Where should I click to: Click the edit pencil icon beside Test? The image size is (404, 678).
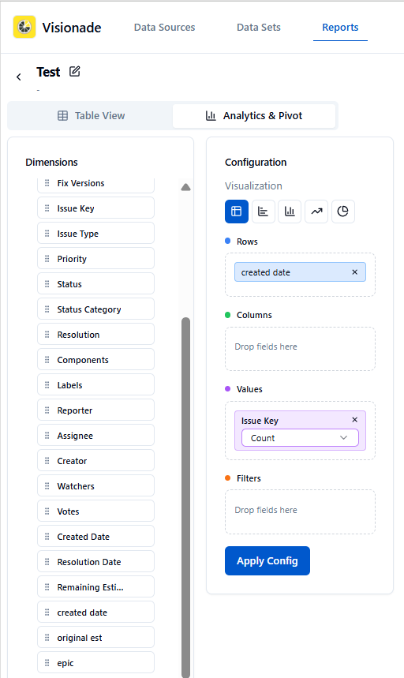[75, 71]
